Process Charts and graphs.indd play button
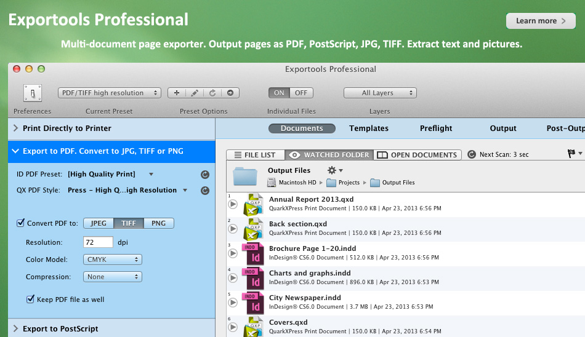Screen dimensions: 585x337 (x=233, y=278)
